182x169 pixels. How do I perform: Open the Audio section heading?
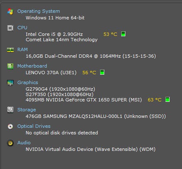[x=24, y=143]
